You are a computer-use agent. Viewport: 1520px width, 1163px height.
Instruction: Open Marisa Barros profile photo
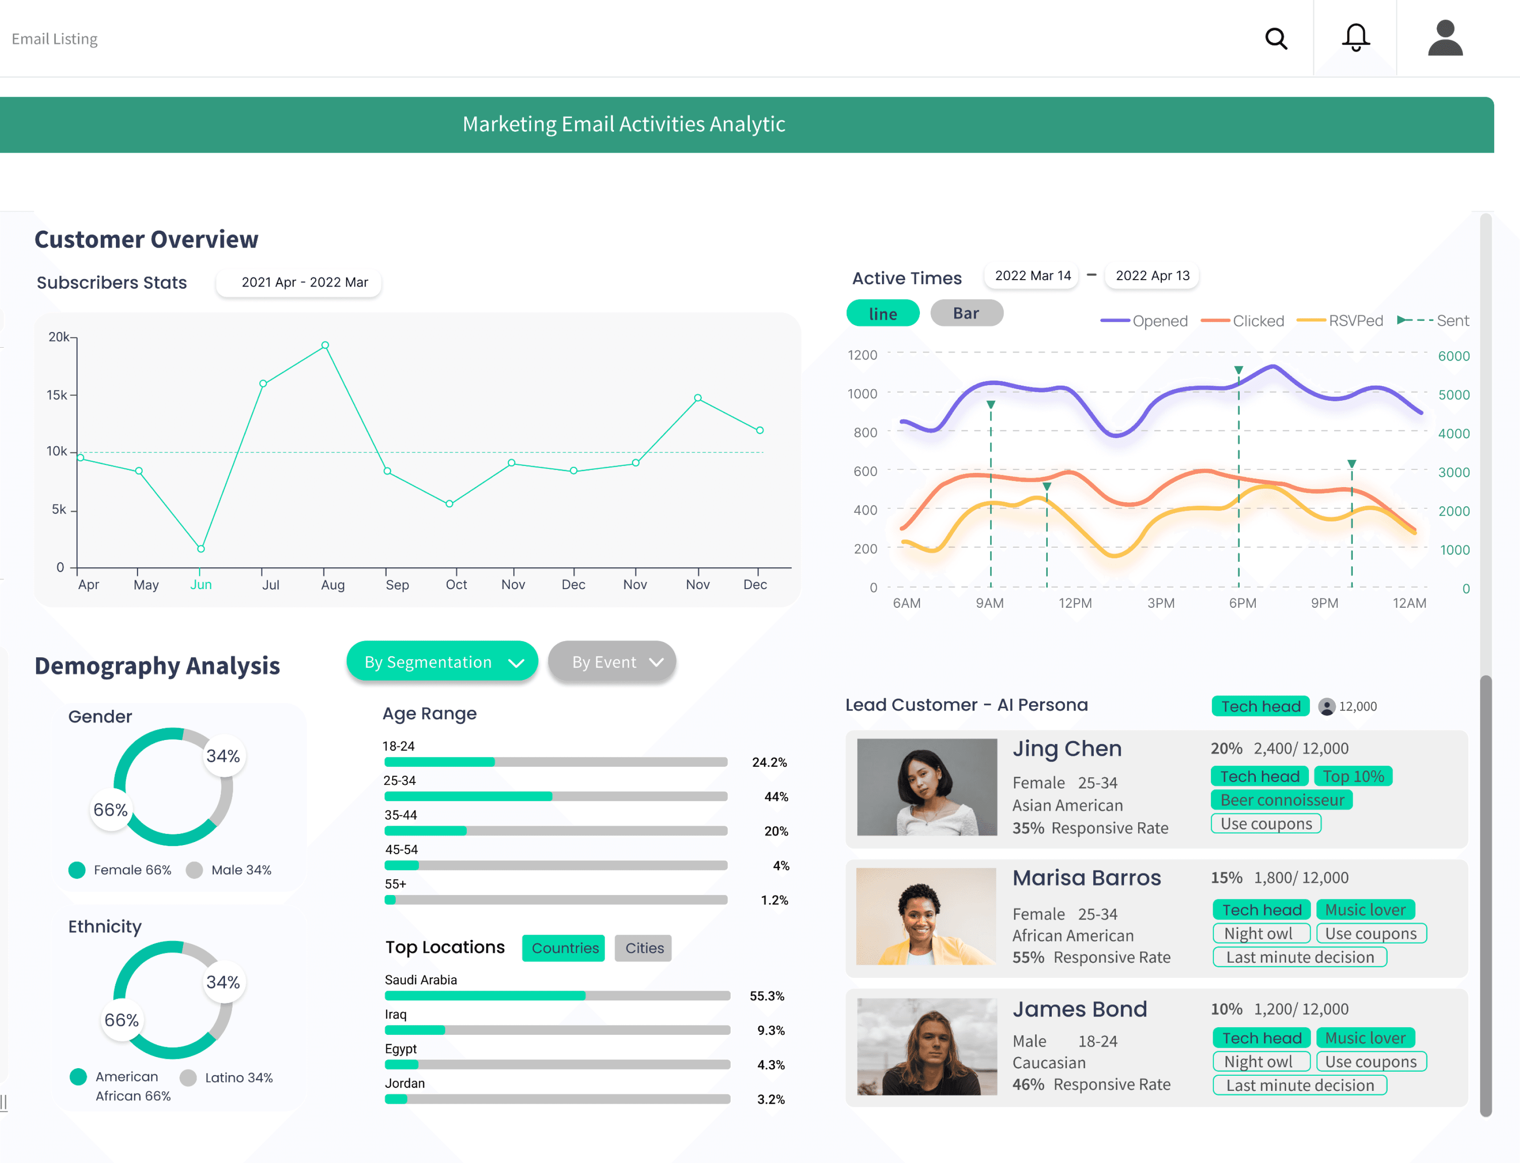point(926,916)
